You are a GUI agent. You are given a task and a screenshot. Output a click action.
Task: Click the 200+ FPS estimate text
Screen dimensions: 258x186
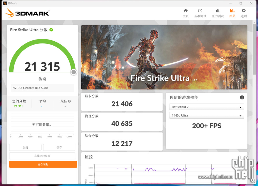click(207, 126)
